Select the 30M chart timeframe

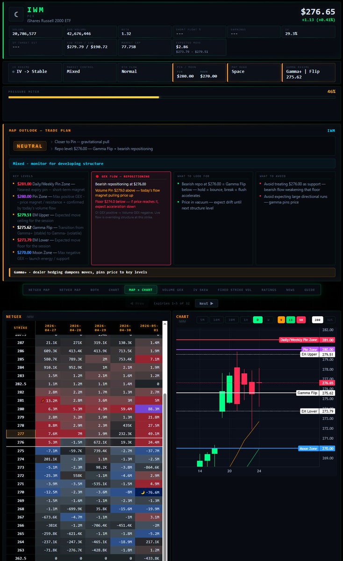coord(231,320)
